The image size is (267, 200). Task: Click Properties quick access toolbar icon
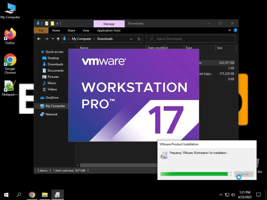pyautogui.click(x=46, y=23)
